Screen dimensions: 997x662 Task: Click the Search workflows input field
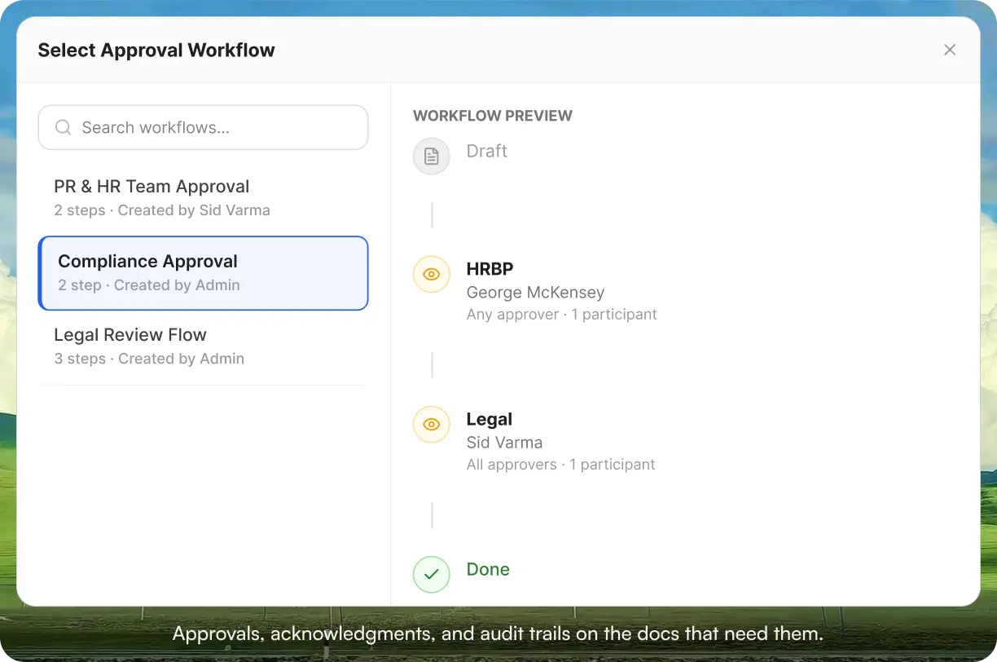(x=203, y=127)
